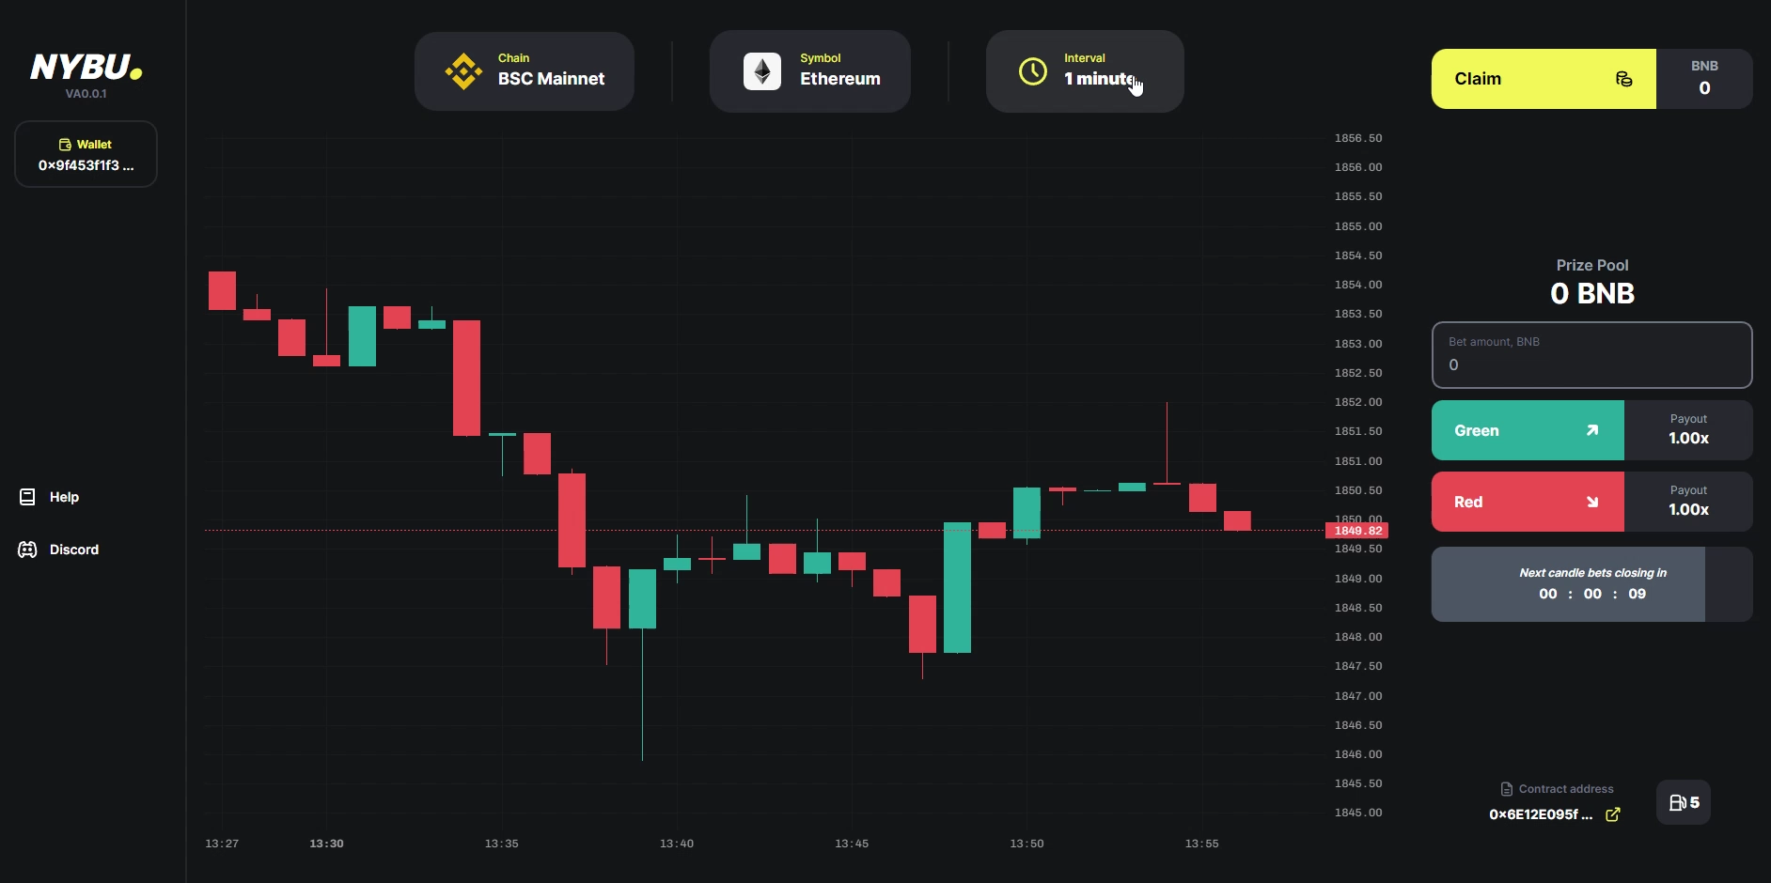Click the Help book icon
Viewport: 1771px width, 883px height.
[x=27, y=497]
